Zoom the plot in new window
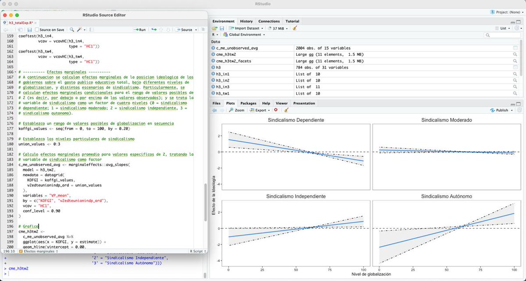 237,110
